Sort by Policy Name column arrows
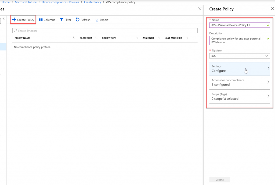Screen dimensions: 275x185 point(74,38)
